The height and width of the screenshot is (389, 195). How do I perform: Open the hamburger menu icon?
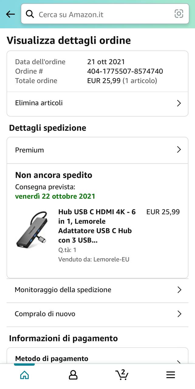tap(170, 375)
